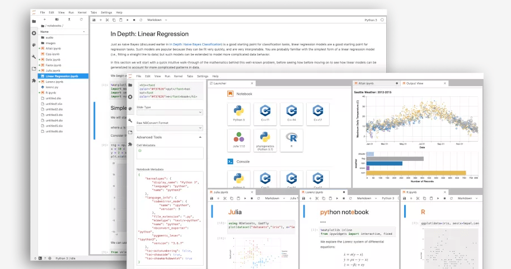Click into the Cell Metadata field

pyautogui.click(x=170, y=153)
